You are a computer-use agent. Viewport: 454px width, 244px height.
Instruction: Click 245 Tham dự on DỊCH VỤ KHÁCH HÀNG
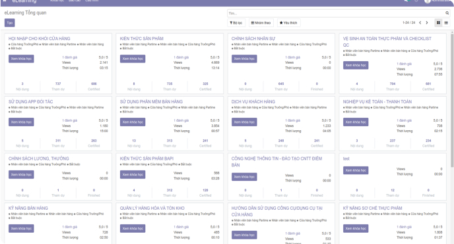pos(281,143)
